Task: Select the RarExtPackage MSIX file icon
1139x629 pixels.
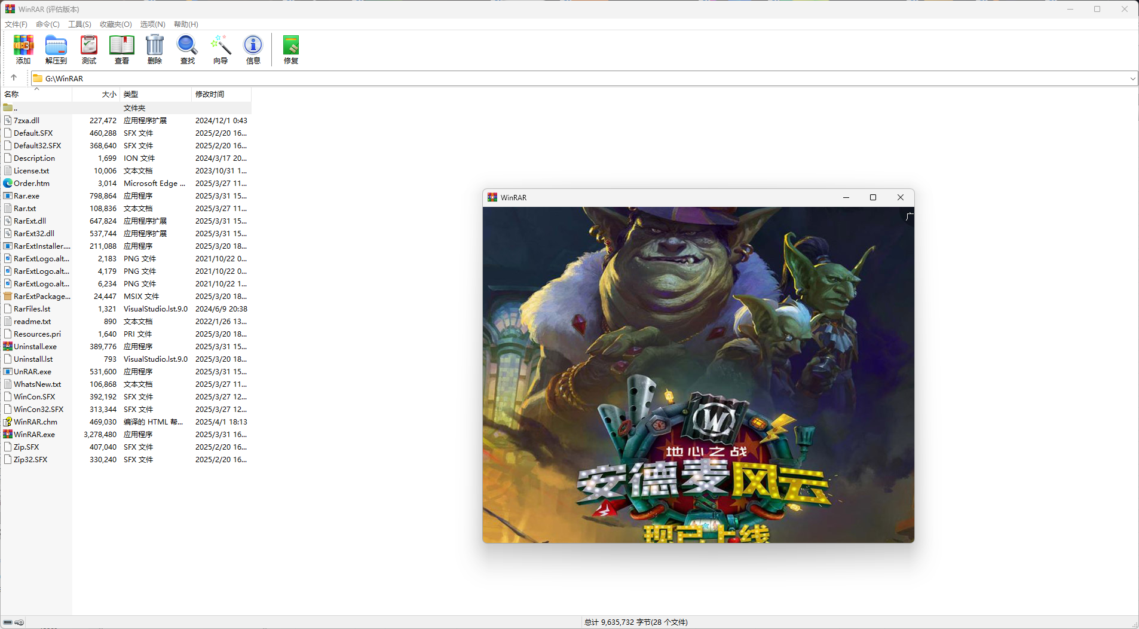Action: coord(8,296)
